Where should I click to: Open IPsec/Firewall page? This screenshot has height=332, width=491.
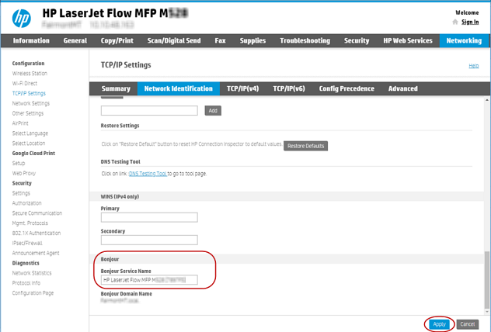pyautogui.click(x=27, y=244)
